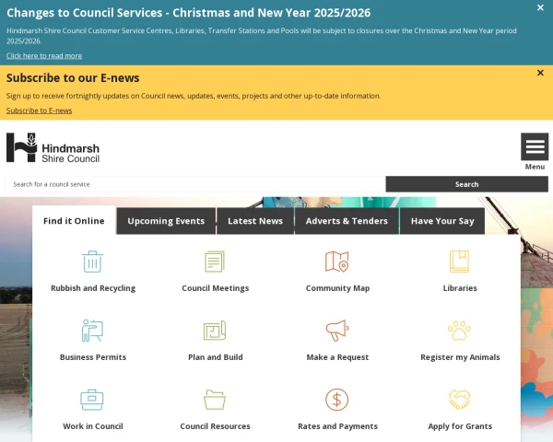Expand the hamburger Menu button
Image resolution: width=553 pixels, height=442 pixels.
(535, 147)
